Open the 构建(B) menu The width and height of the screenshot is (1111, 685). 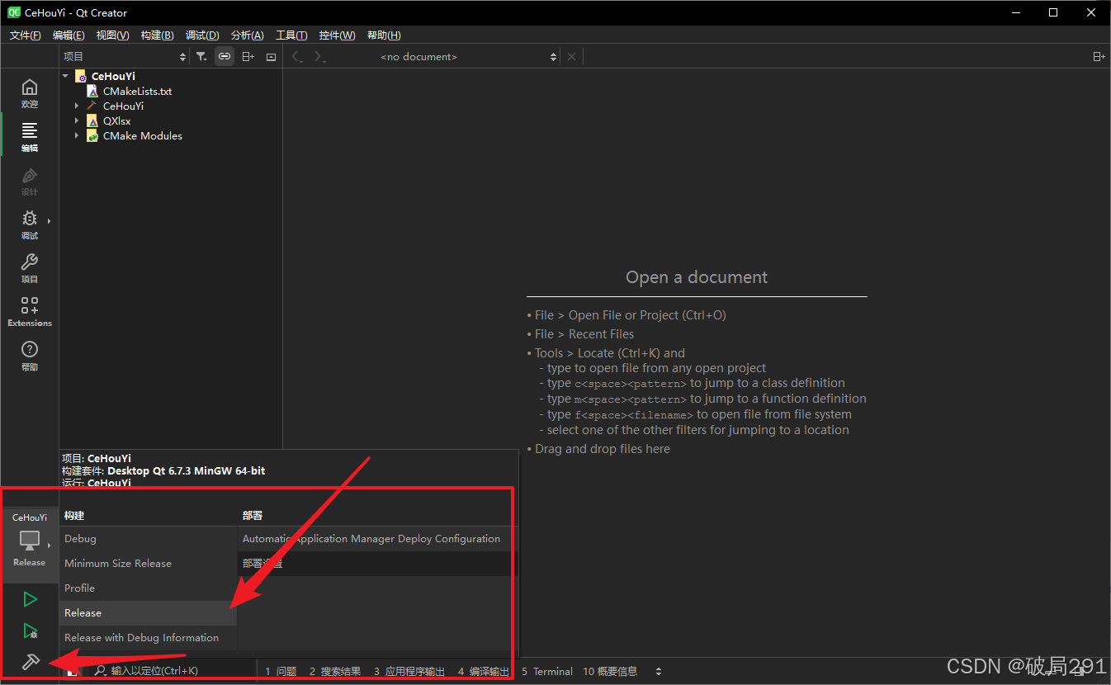(157, 35)
